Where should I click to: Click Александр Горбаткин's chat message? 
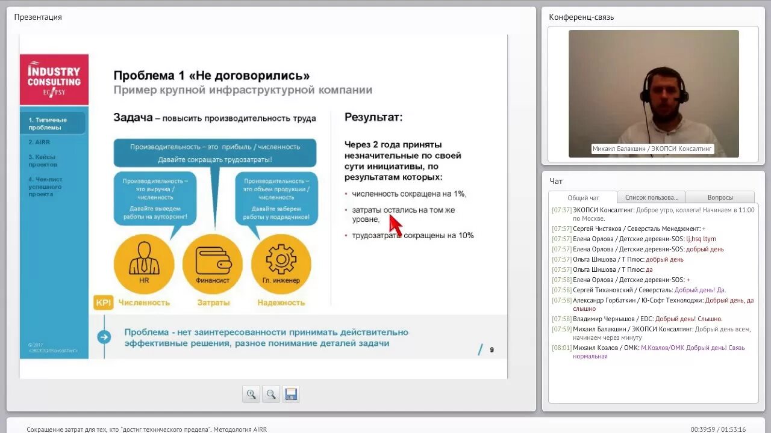tap(652, 304)
